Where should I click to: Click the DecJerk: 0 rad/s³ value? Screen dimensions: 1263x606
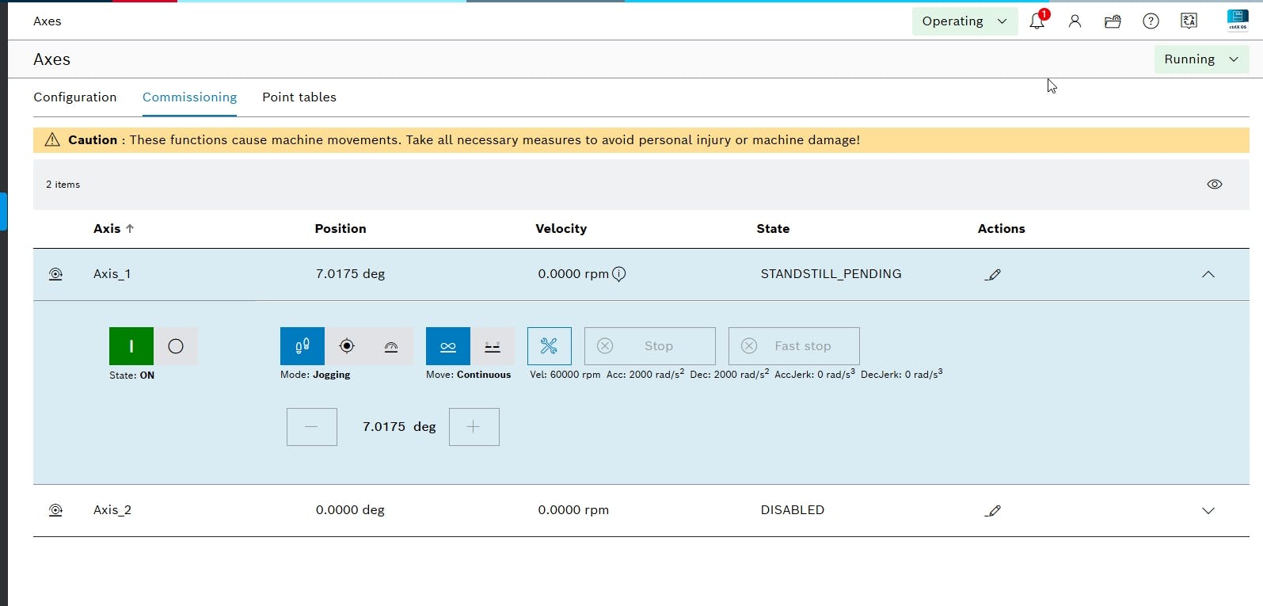pos(901,374)
